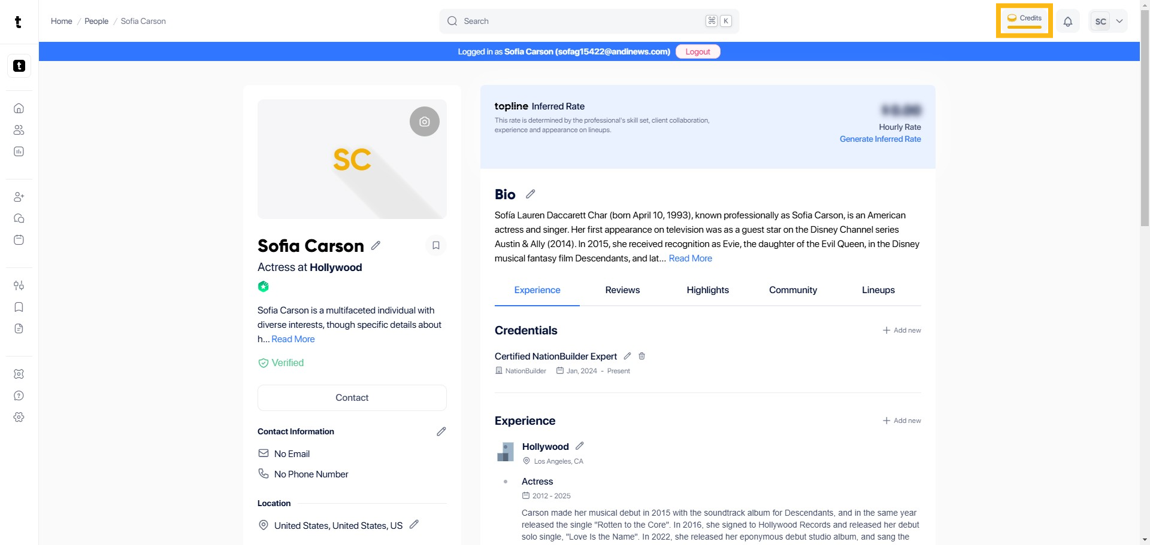Edit the Bio section with pencil icon
Screen dimensions: 1150x545
pos(530,194)
